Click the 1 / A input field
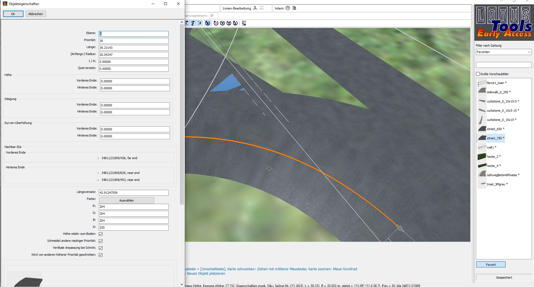 coord(134,62)
